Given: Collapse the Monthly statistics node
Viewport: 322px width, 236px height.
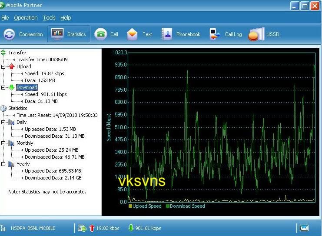Looking at the screenshot, I should click(x=3, y=143).
